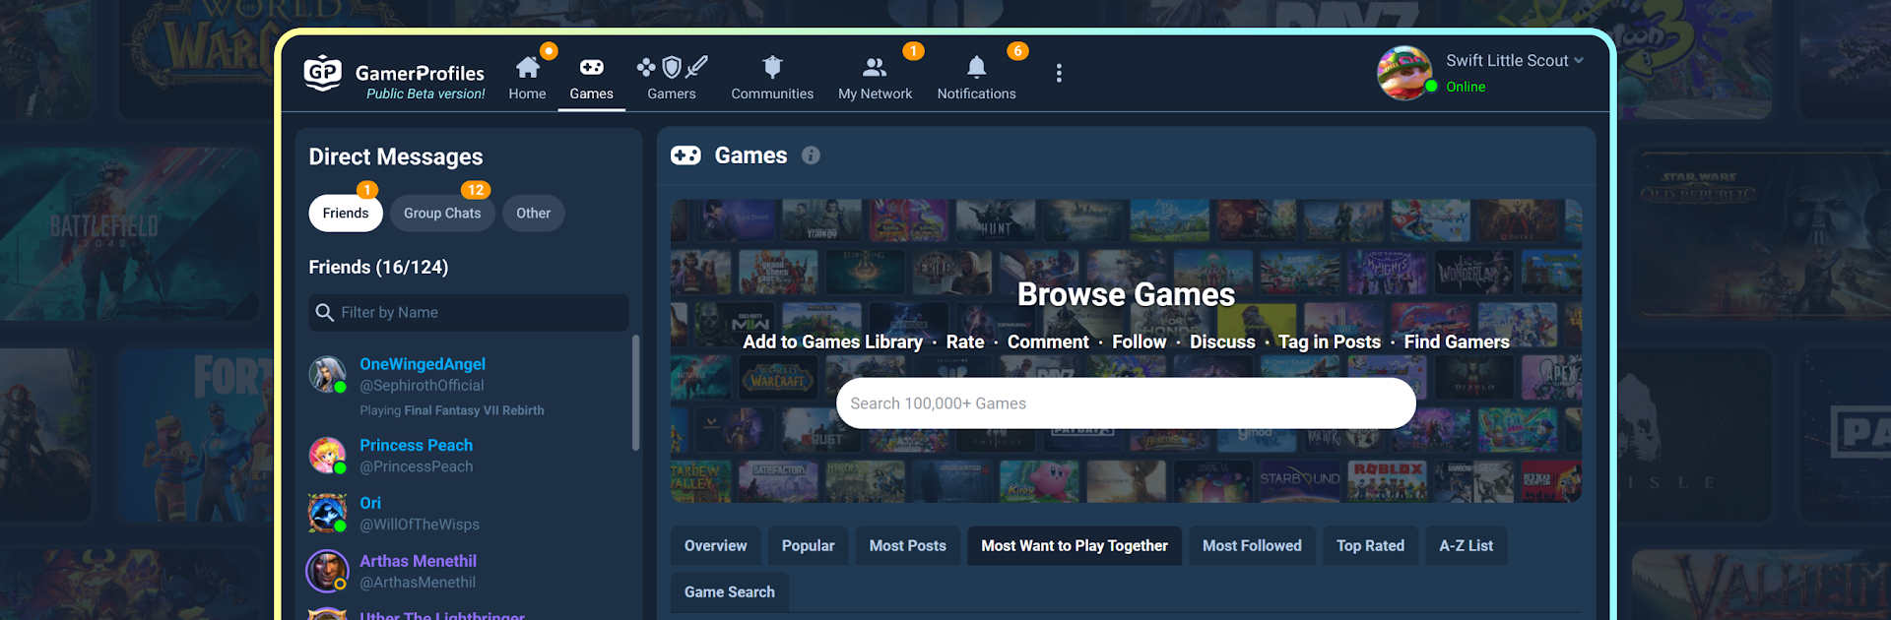Click the info icon beside Games heading
The width and height of the screenshot is (1891, 620).
click(x=811, y=155)
